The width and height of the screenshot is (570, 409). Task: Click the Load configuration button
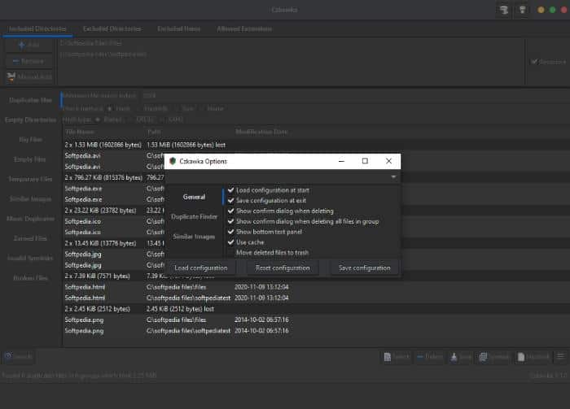(200, 268)
